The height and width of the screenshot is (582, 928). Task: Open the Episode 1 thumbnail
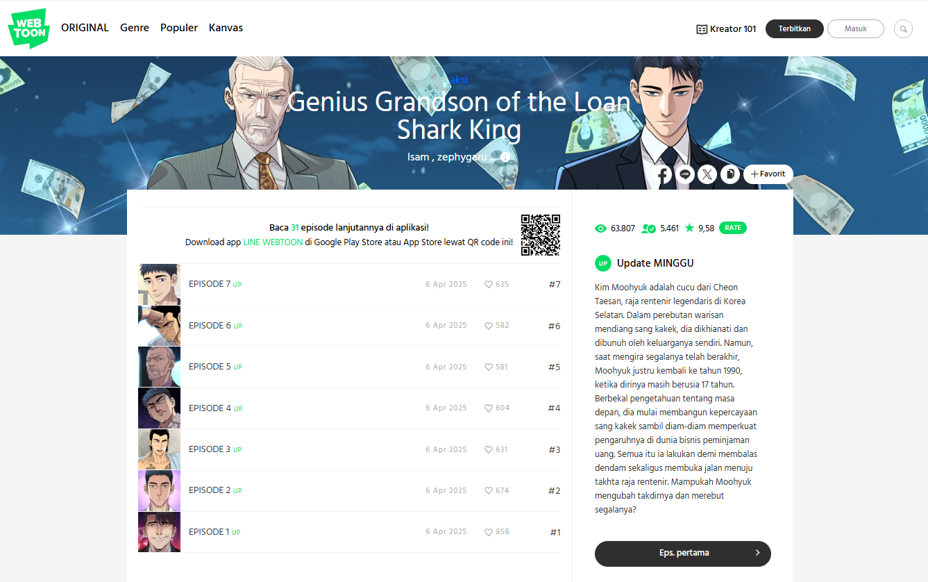(x=159, y=532)
